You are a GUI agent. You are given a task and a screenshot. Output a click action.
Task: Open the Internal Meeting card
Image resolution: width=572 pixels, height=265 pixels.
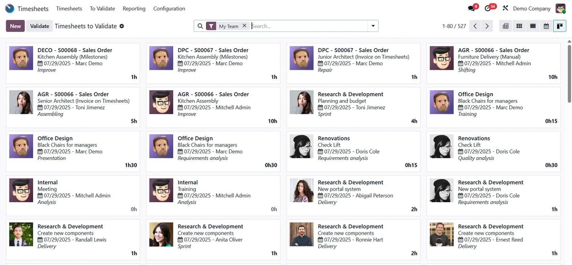[x=73, y=195]
